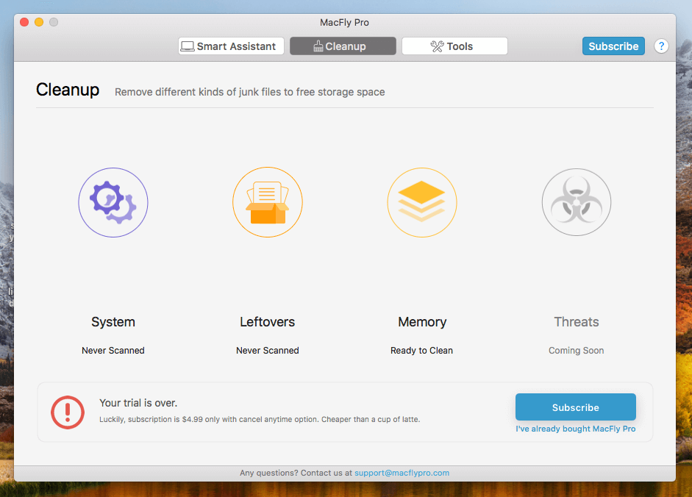Minimize the MacFly Pro window
692x497 pixels.
(39, 22)
